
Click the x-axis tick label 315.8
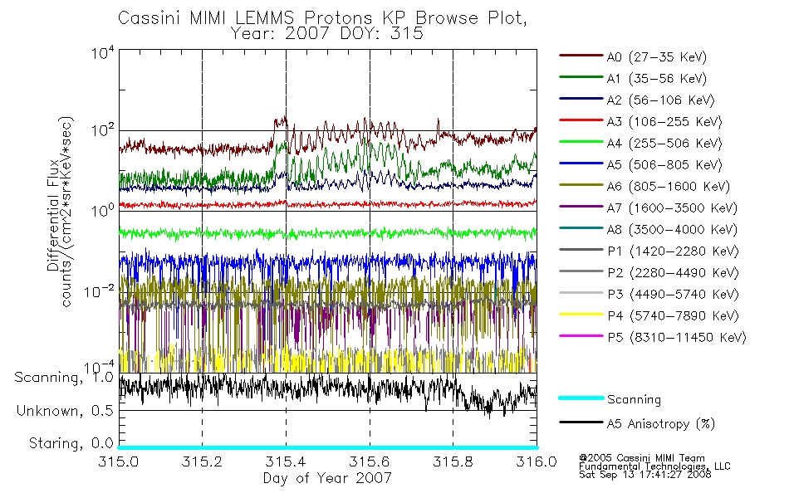[x=453, y=461]
